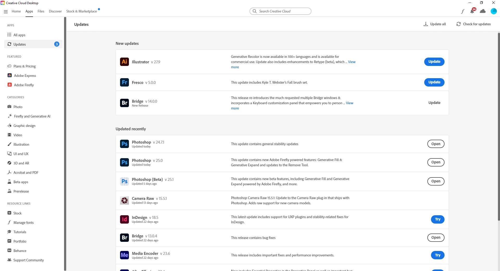Click the All apps grid icon
The image size is (500, 271).
point(9,35)
